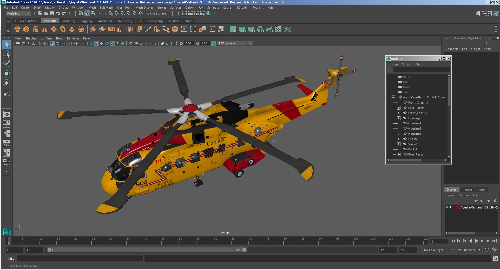Switch to the Sculpting shelf tab
The image size is (500, 270).
[x=69, y=21]
